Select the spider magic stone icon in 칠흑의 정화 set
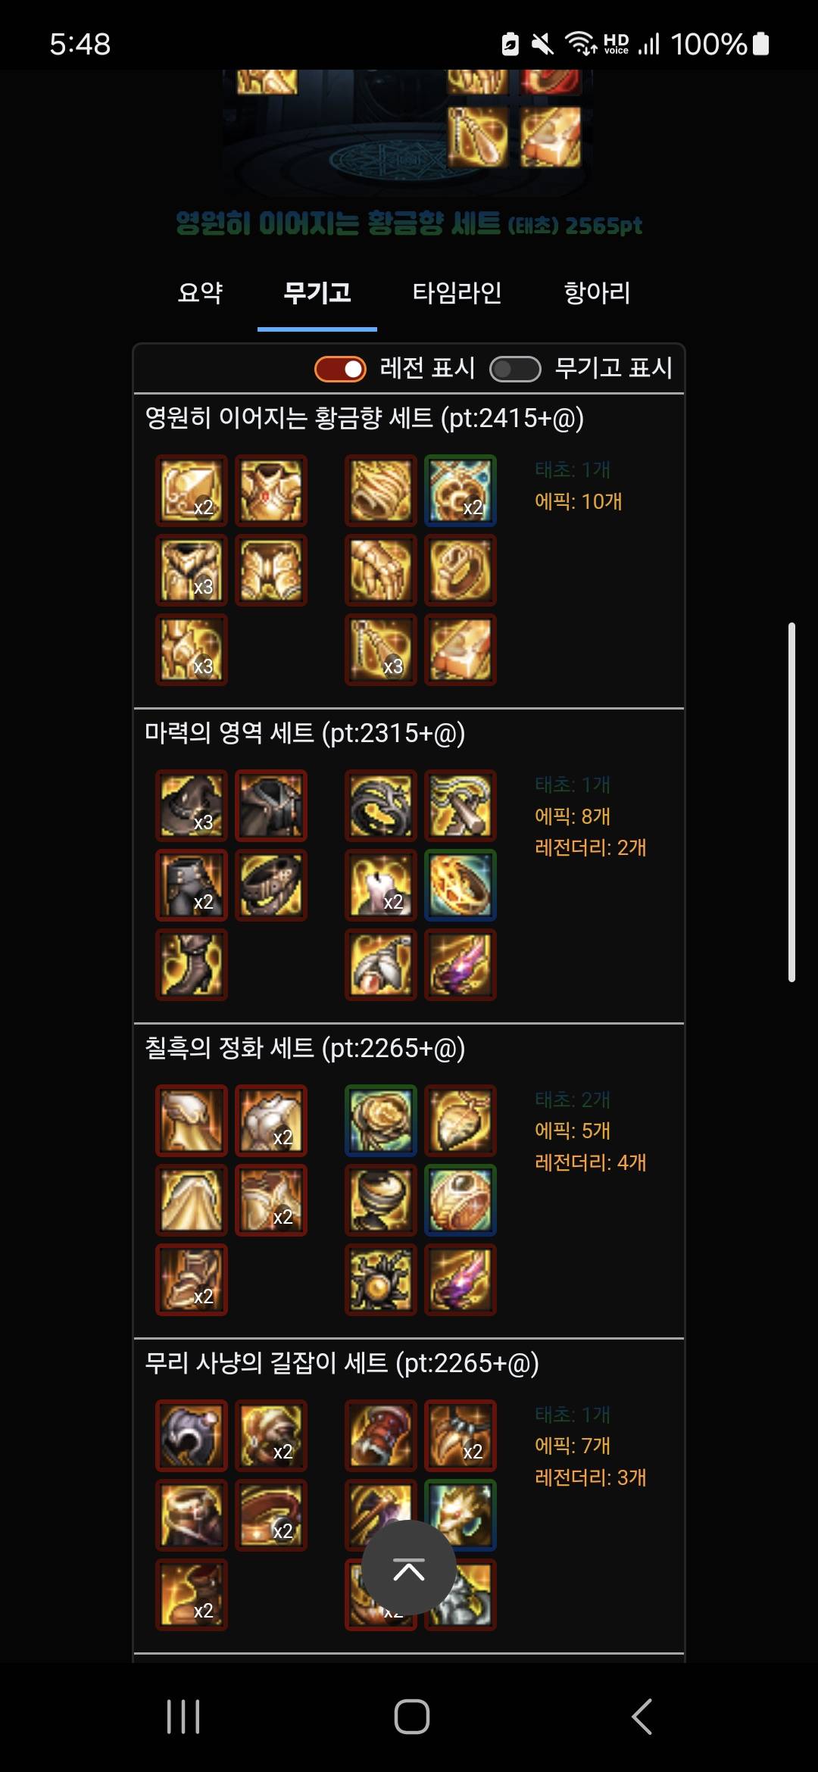This screenshot has height=1772, width=818. click(381, 1280)
